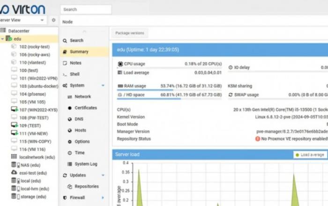The image size is (328, 206).
Task: Click the HD space progress bar
Action: (x=169, y=99)
